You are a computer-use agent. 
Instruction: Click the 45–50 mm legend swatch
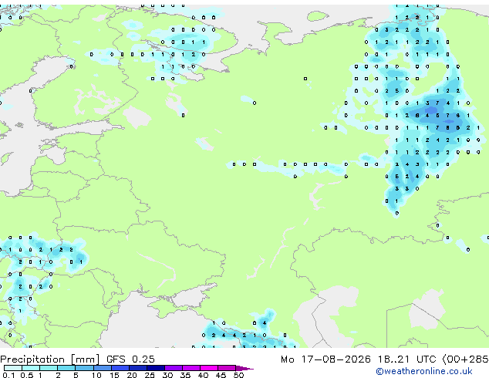(x=227, y=368)
